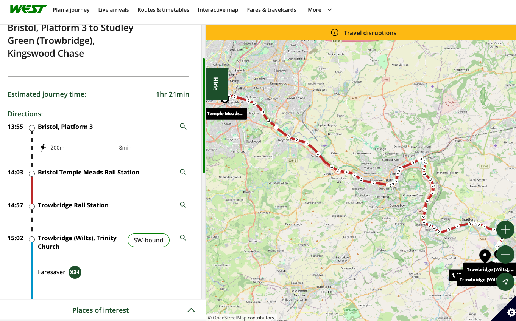
Task: Zoom in on the map
Action: point(505,230)
